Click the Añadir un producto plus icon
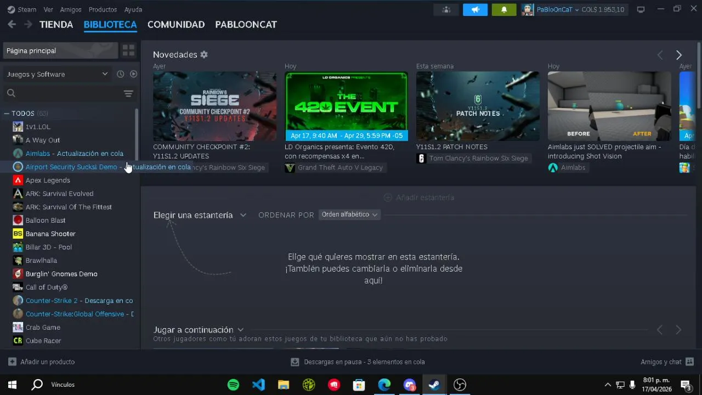Image resolution: width=702 pixels, height=395 pixels. point(12,362)
